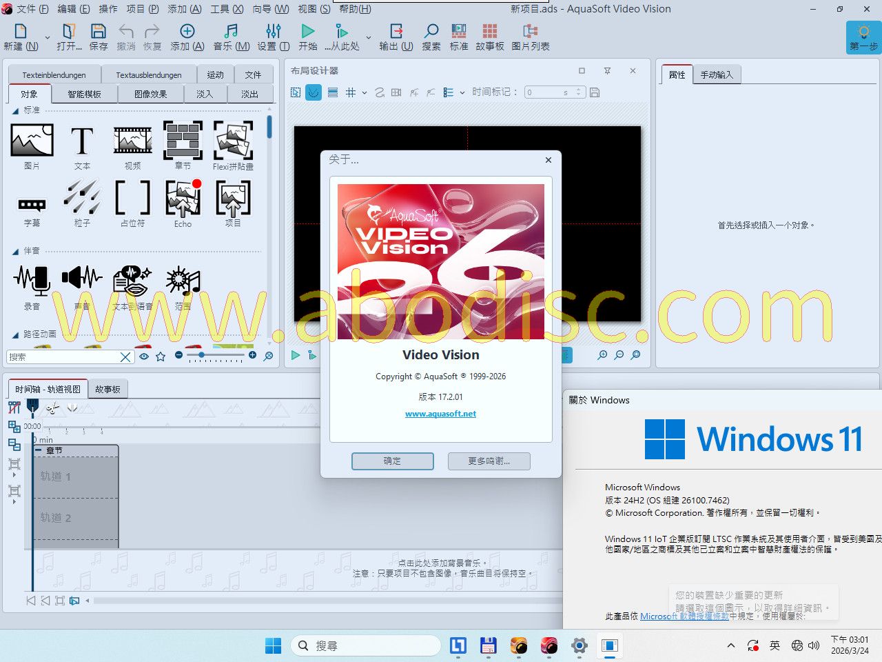Open 设置 (Settings) in the main toolbar
Screen dimensions: 882x662
click(273, 37)
